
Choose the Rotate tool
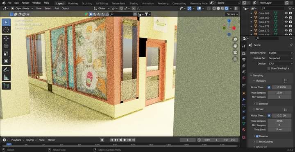pyautogui.click(x=6, y=46)
